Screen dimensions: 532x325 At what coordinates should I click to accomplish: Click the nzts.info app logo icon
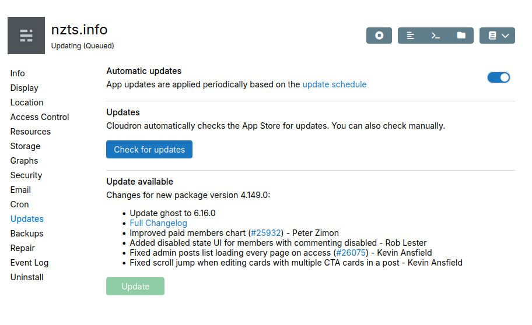[26, 36]
